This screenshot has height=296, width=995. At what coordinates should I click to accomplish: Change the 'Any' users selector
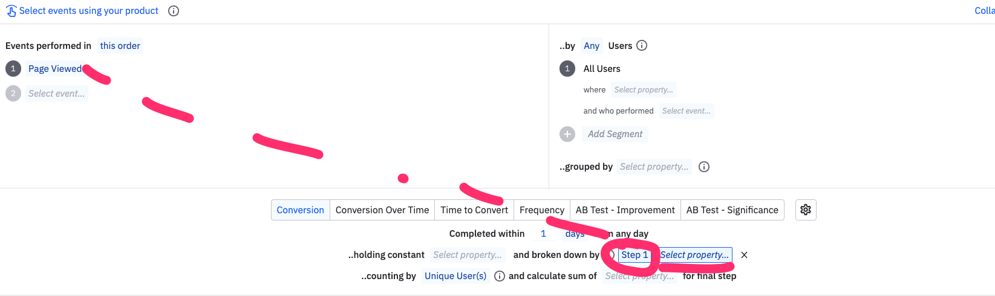pyautogui.click(x=592, y=46)
